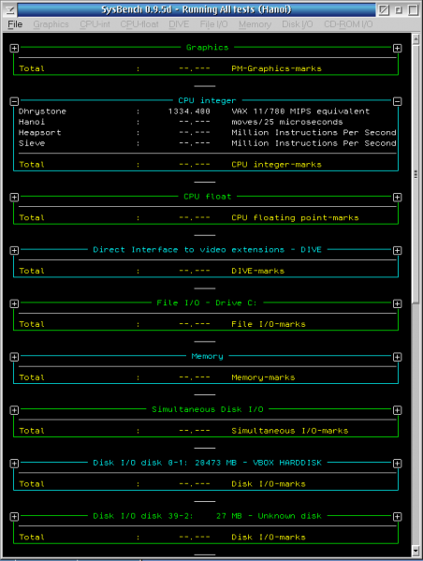Collapse CPU integer section using left minus icon
423x561 pixels.
pos(14,101)
